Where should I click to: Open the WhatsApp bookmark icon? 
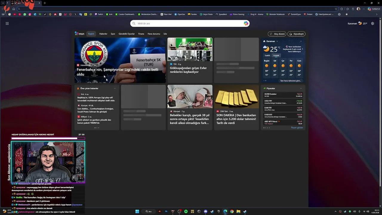pos(25,14)
